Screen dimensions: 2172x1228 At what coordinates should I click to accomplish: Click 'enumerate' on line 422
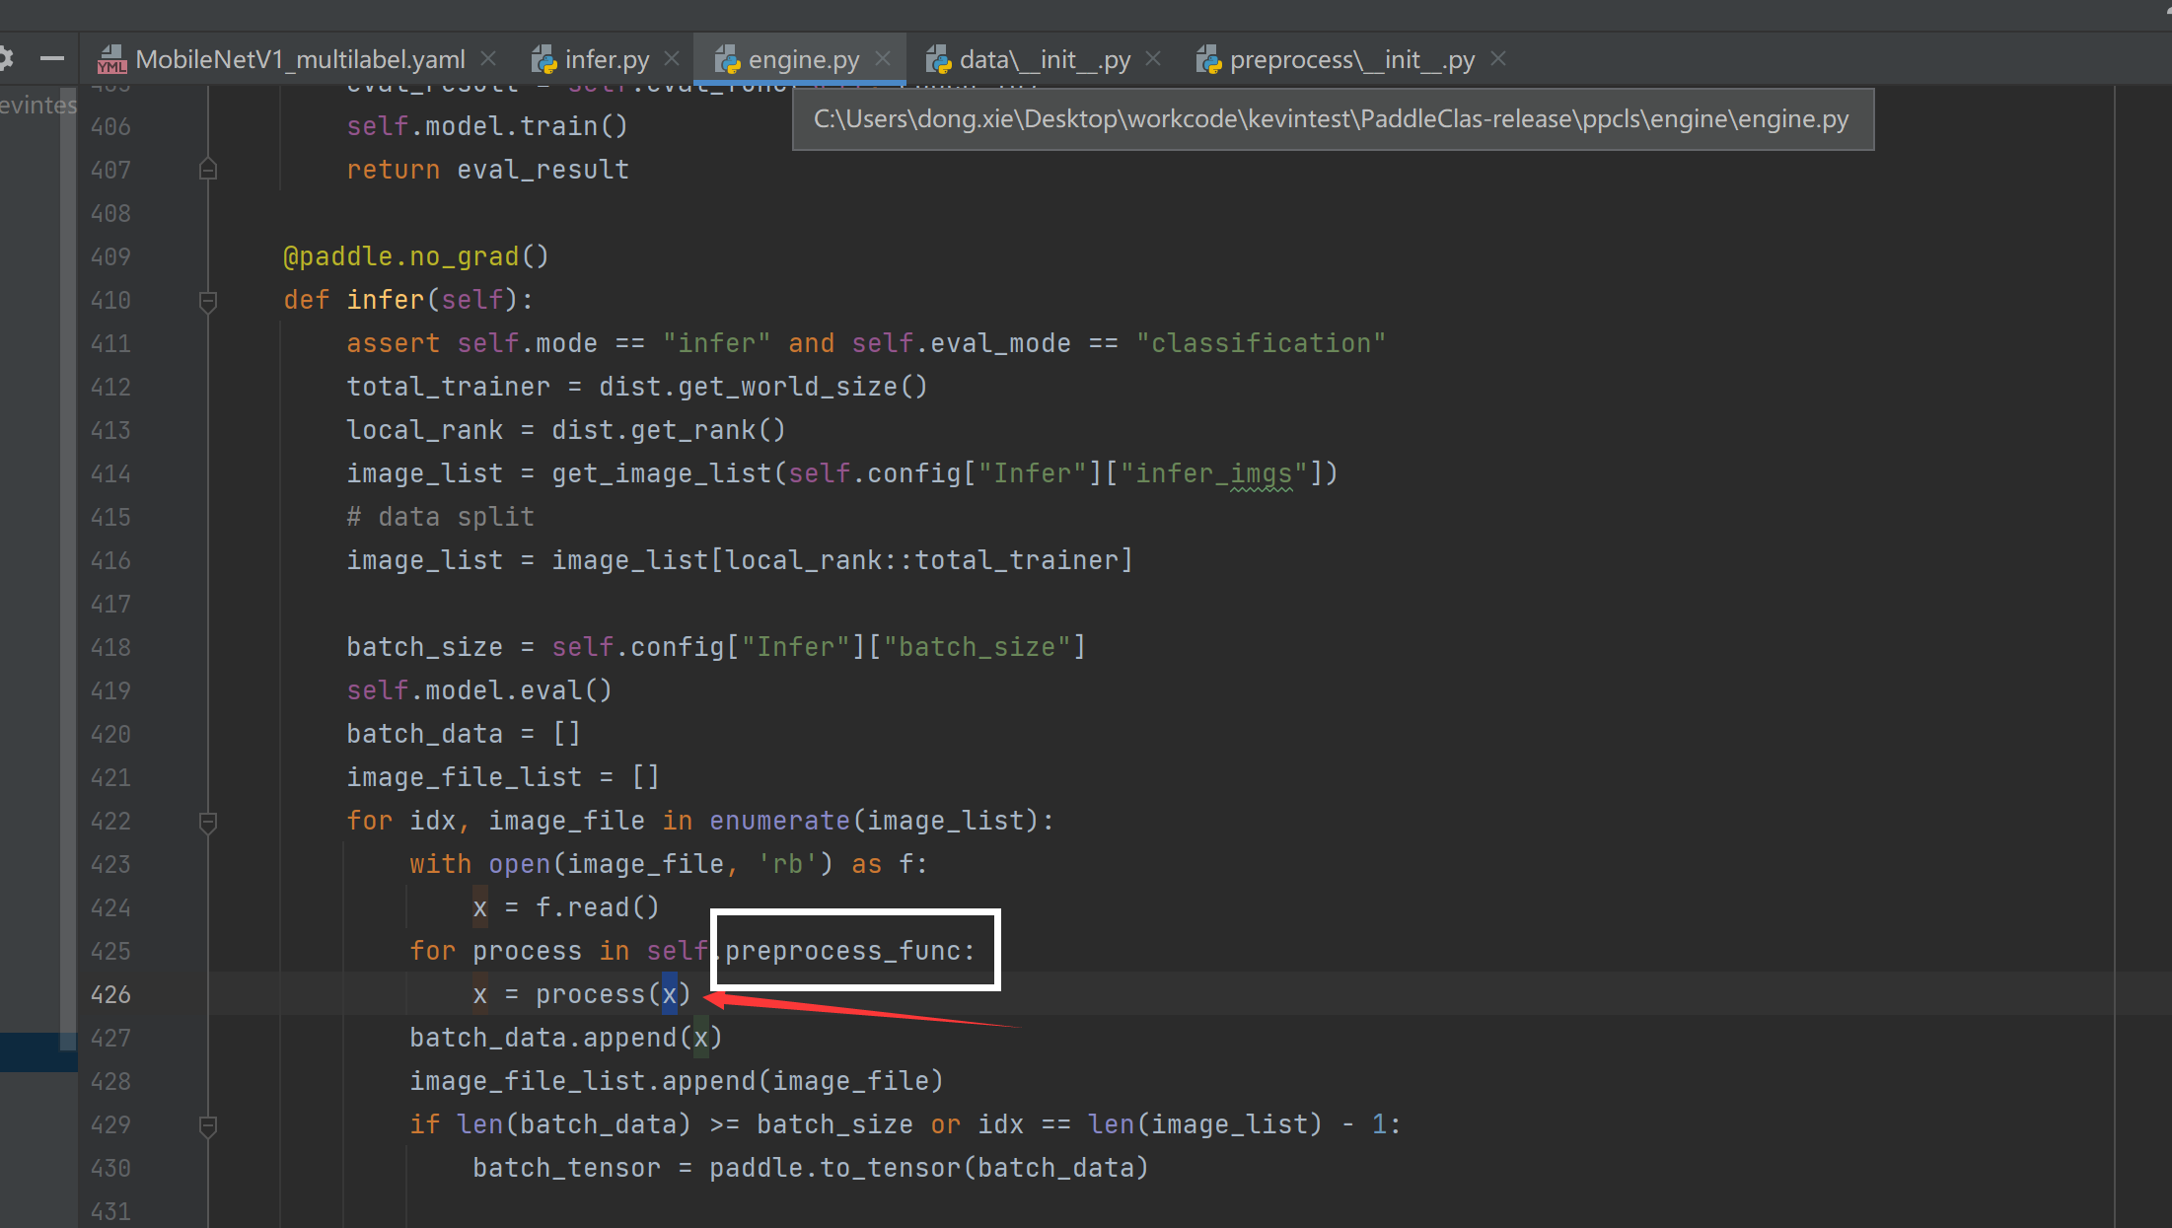(x=780, y=821)
